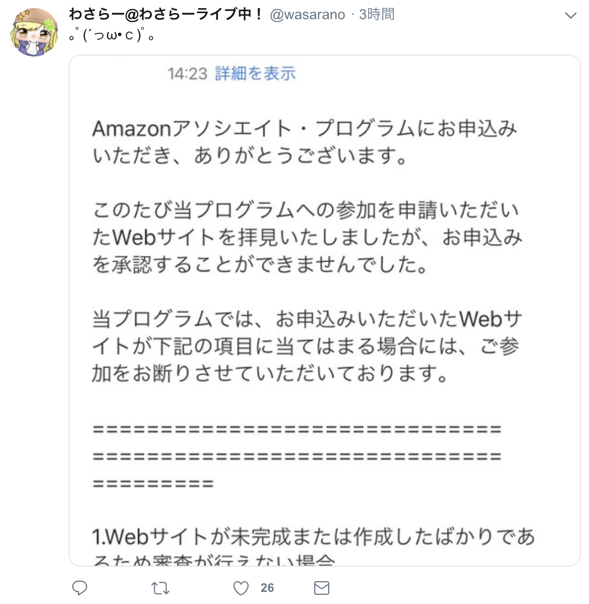Screen dimensions: 589x604
Task: Click the text を承認することができませんでした
Action: point(259,265)
